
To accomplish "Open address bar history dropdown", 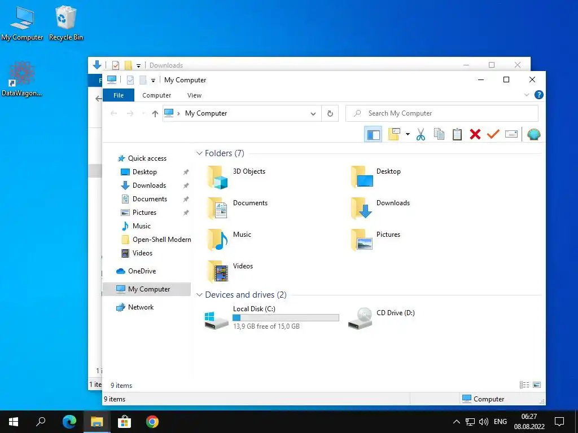I will [x=313, y=114].
